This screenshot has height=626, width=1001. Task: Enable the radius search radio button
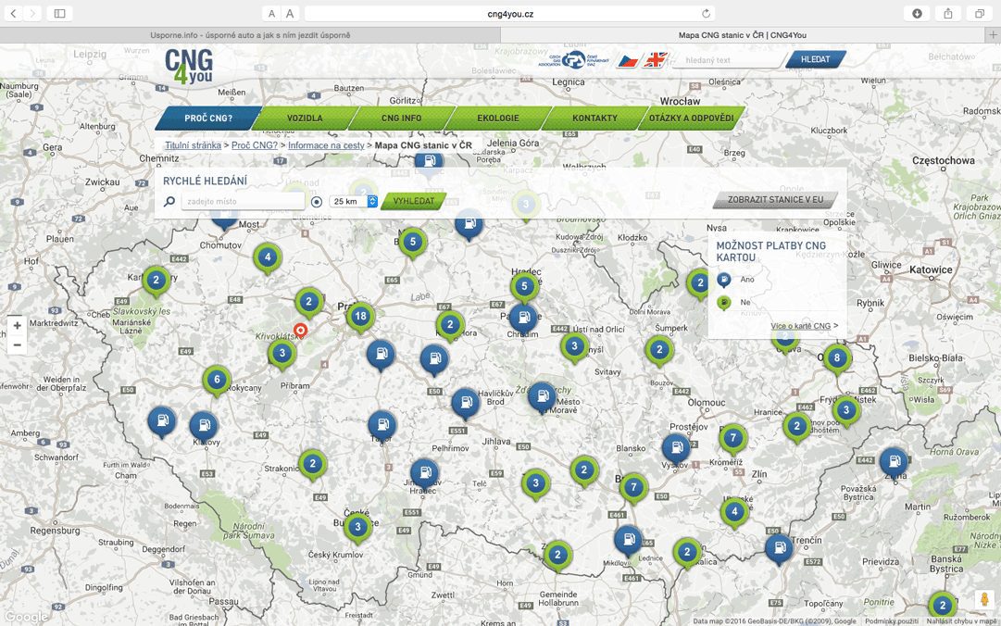click(x=317, y=202)
